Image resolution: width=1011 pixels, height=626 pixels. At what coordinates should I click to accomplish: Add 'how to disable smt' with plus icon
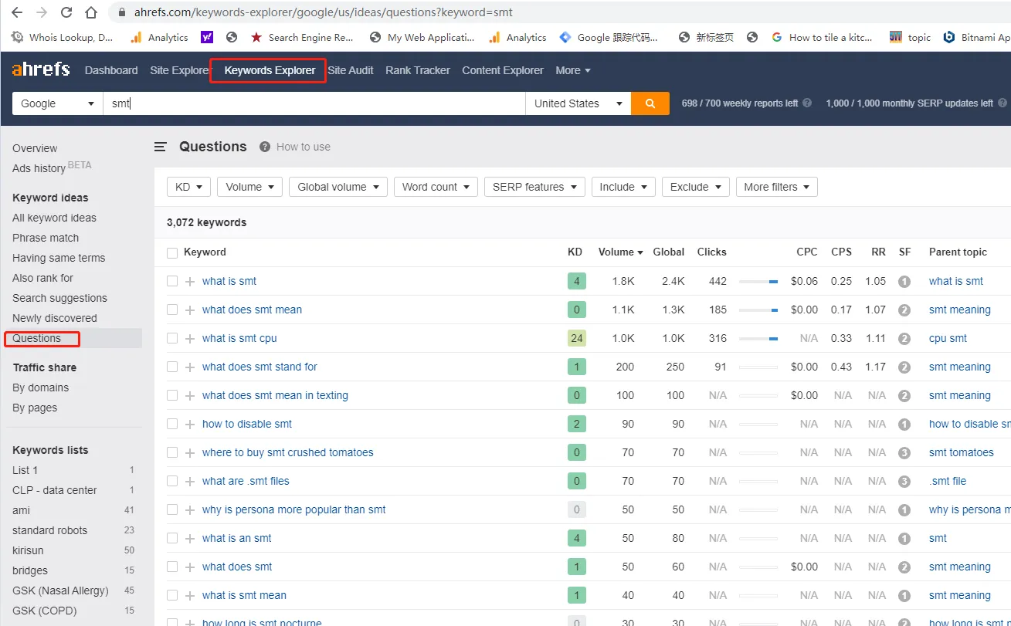[190, 424]
